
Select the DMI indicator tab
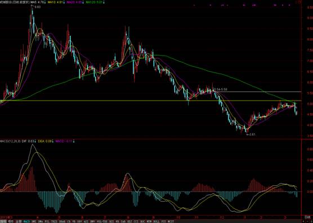34,221
